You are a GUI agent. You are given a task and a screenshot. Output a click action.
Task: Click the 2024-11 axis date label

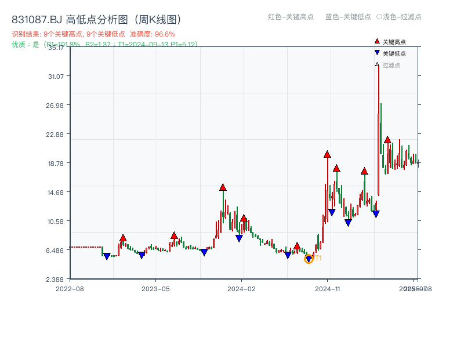coord(328,288)
